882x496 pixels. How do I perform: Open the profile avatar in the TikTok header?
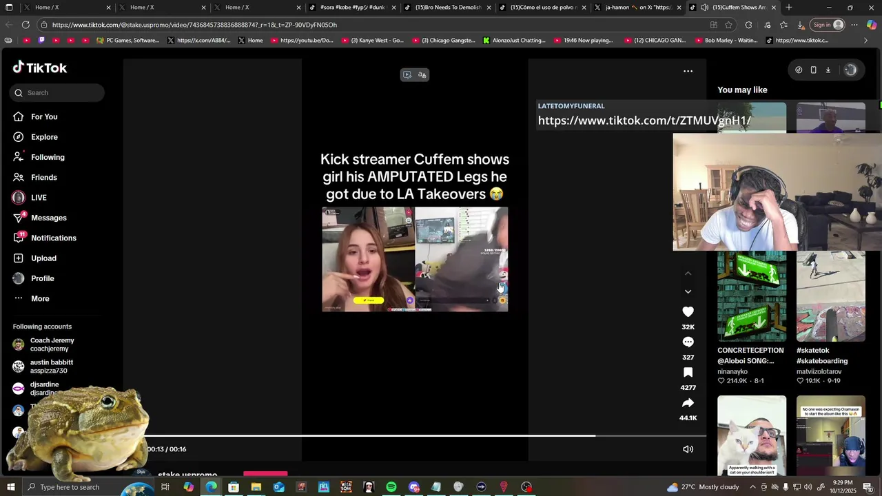point(850,70)
